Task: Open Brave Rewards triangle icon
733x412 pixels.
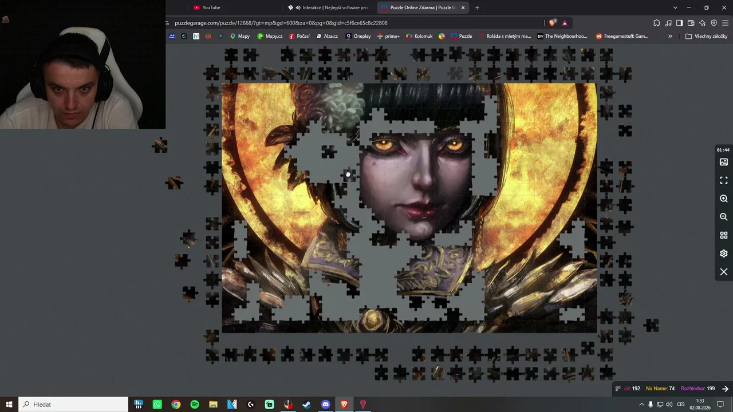Action: pyautogui.click(x=565, y=23)
